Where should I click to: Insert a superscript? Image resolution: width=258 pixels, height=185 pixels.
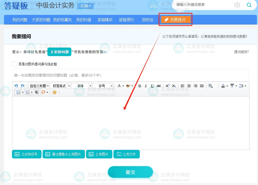[x=167, y=86]
